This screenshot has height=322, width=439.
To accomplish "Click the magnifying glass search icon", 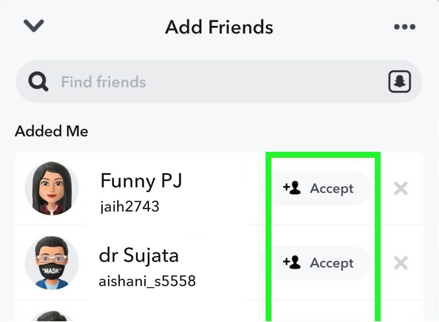I will point(38,82).
